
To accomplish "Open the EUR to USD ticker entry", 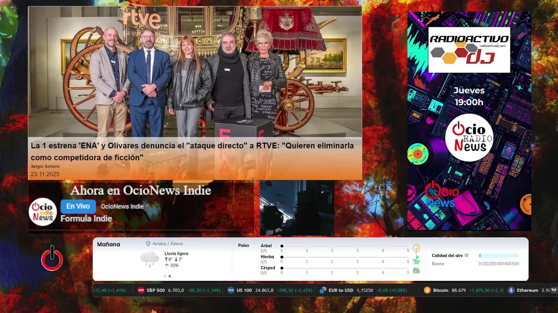I will [363, 290].
